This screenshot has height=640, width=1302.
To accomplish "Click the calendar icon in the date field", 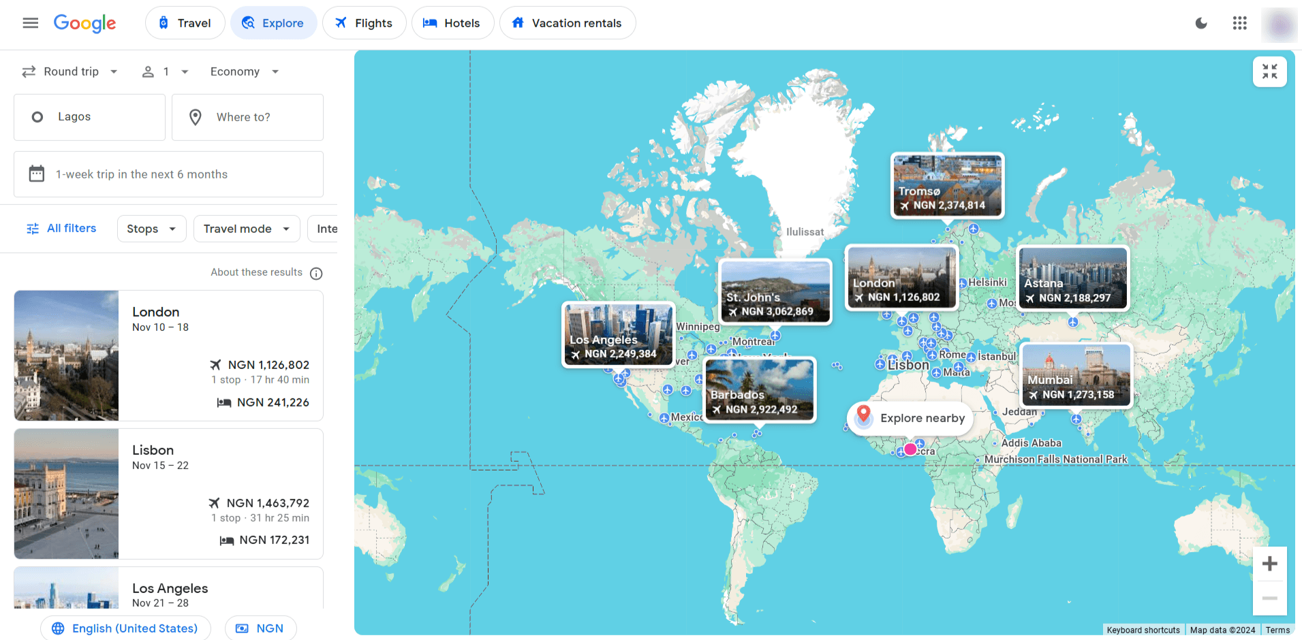I will pyautogui.click(x=37, y=174).
